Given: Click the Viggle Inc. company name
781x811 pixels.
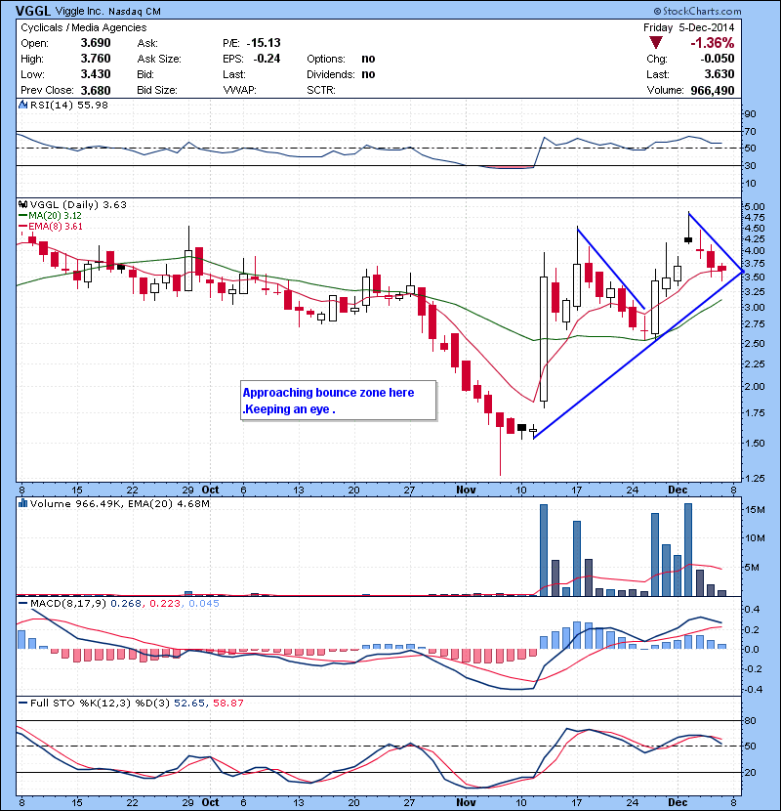Looking at the screenshot, I should (80, 11).
